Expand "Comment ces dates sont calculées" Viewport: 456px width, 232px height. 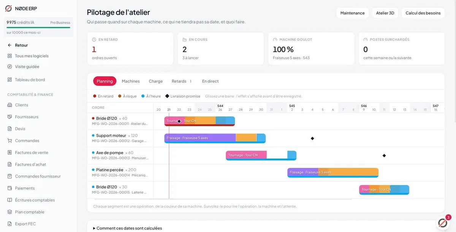click(x=128, y=228)
